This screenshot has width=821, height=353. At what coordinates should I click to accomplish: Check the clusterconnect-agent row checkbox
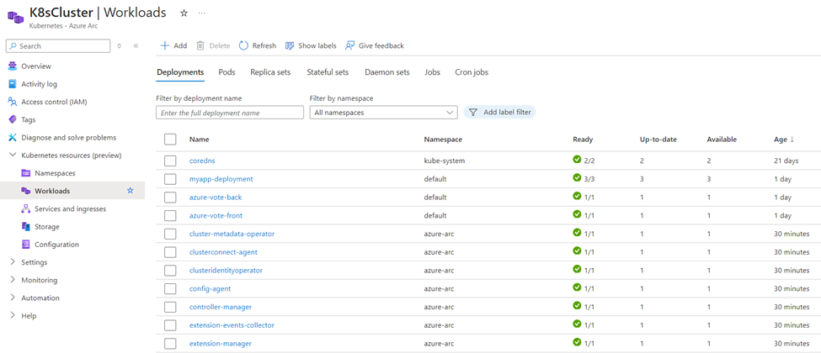[x=170, y=252]
